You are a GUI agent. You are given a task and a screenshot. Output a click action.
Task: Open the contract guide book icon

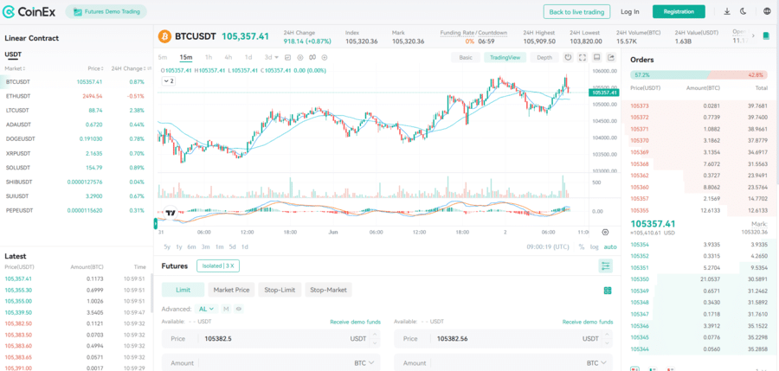766,35
